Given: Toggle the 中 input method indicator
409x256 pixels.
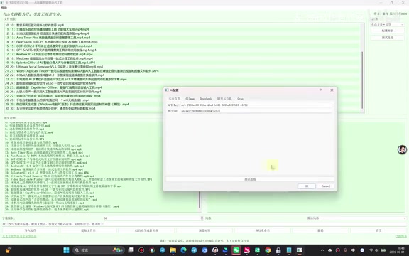Looking at the screenshot, I should [353, 250].
